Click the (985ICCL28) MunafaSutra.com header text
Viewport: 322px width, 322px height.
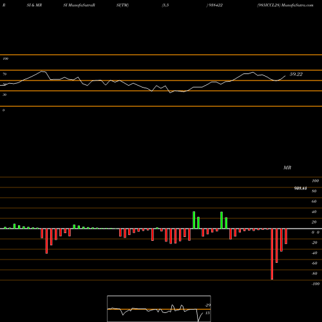(285, 5)
